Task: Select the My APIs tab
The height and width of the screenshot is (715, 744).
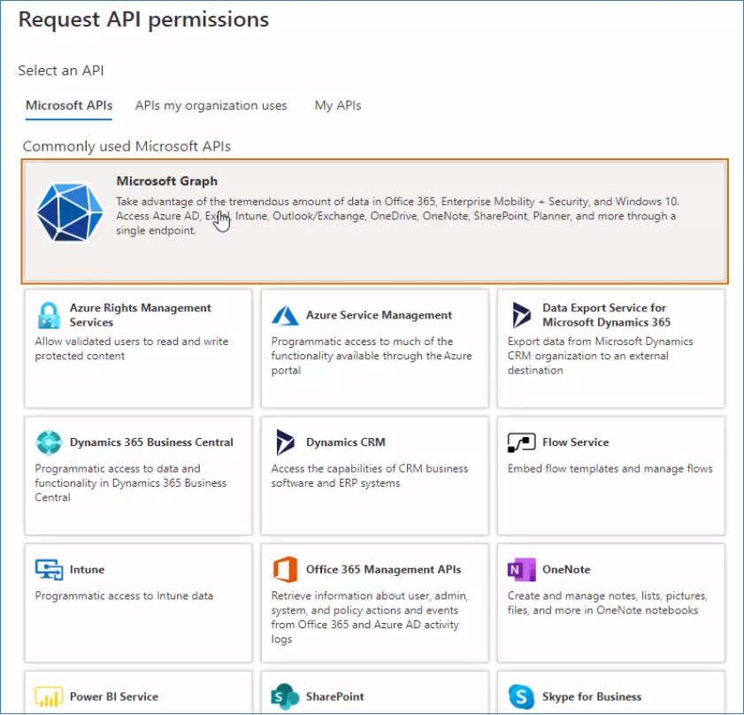Action: coord(338,105)
